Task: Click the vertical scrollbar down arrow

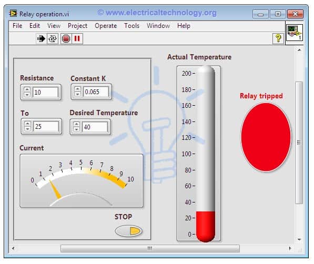Action: point(299,239)
